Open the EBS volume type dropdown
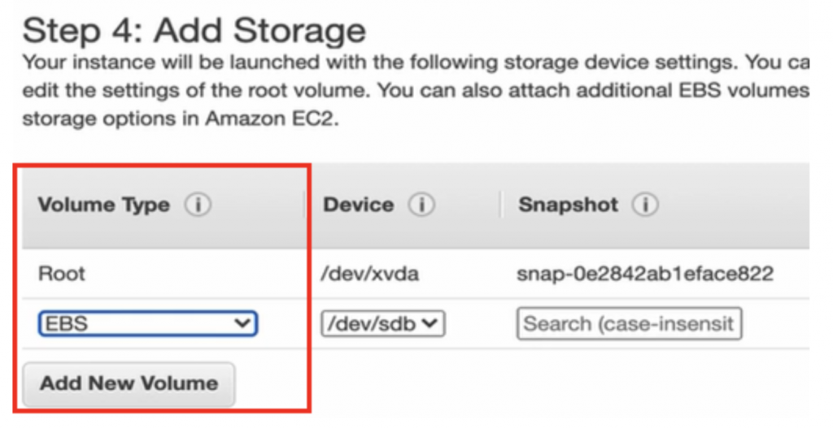 click(x=147, y=324)
